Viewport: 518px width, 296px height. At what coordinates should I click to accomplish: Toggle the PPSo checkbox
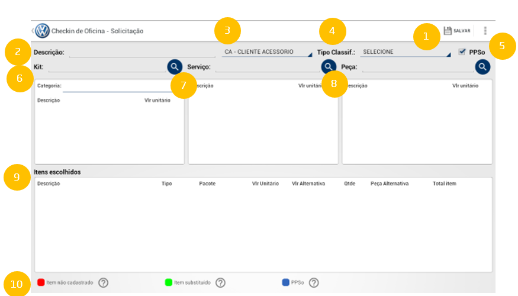(462, 52)
